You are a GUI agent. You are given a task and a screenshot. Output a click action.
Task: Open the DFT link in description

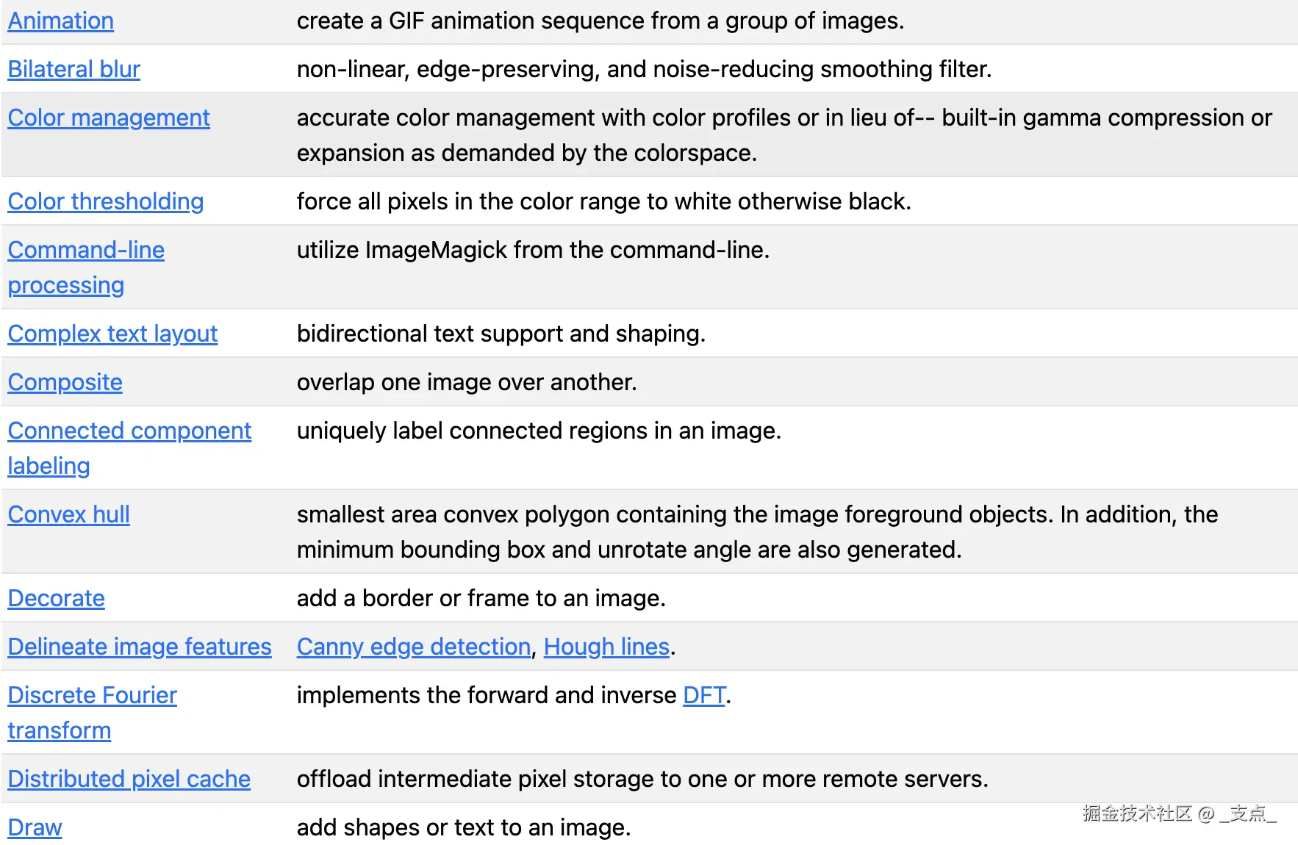704,695
